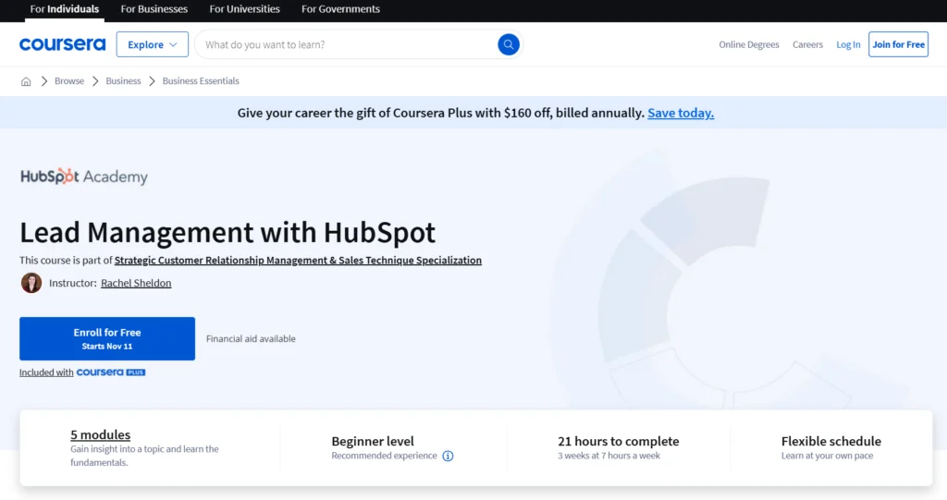
Task: Select the For Individuals tab
Action: (x=65, y=9)
